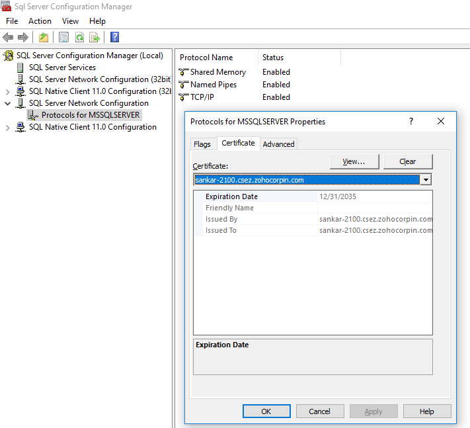Click the blue Help toolbar icon
Screen dimensions: 470x428
coord(115,37)
